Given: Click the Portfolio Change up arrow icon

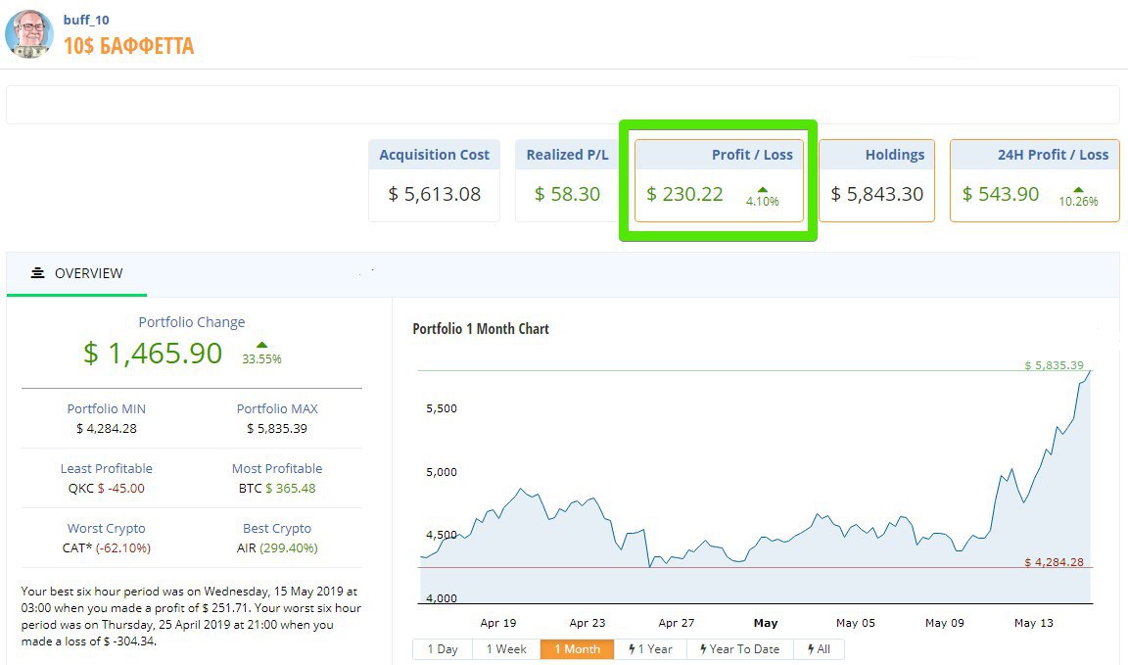Looking at the screenshot, I should pyautogui.click(x=261, y=345).
